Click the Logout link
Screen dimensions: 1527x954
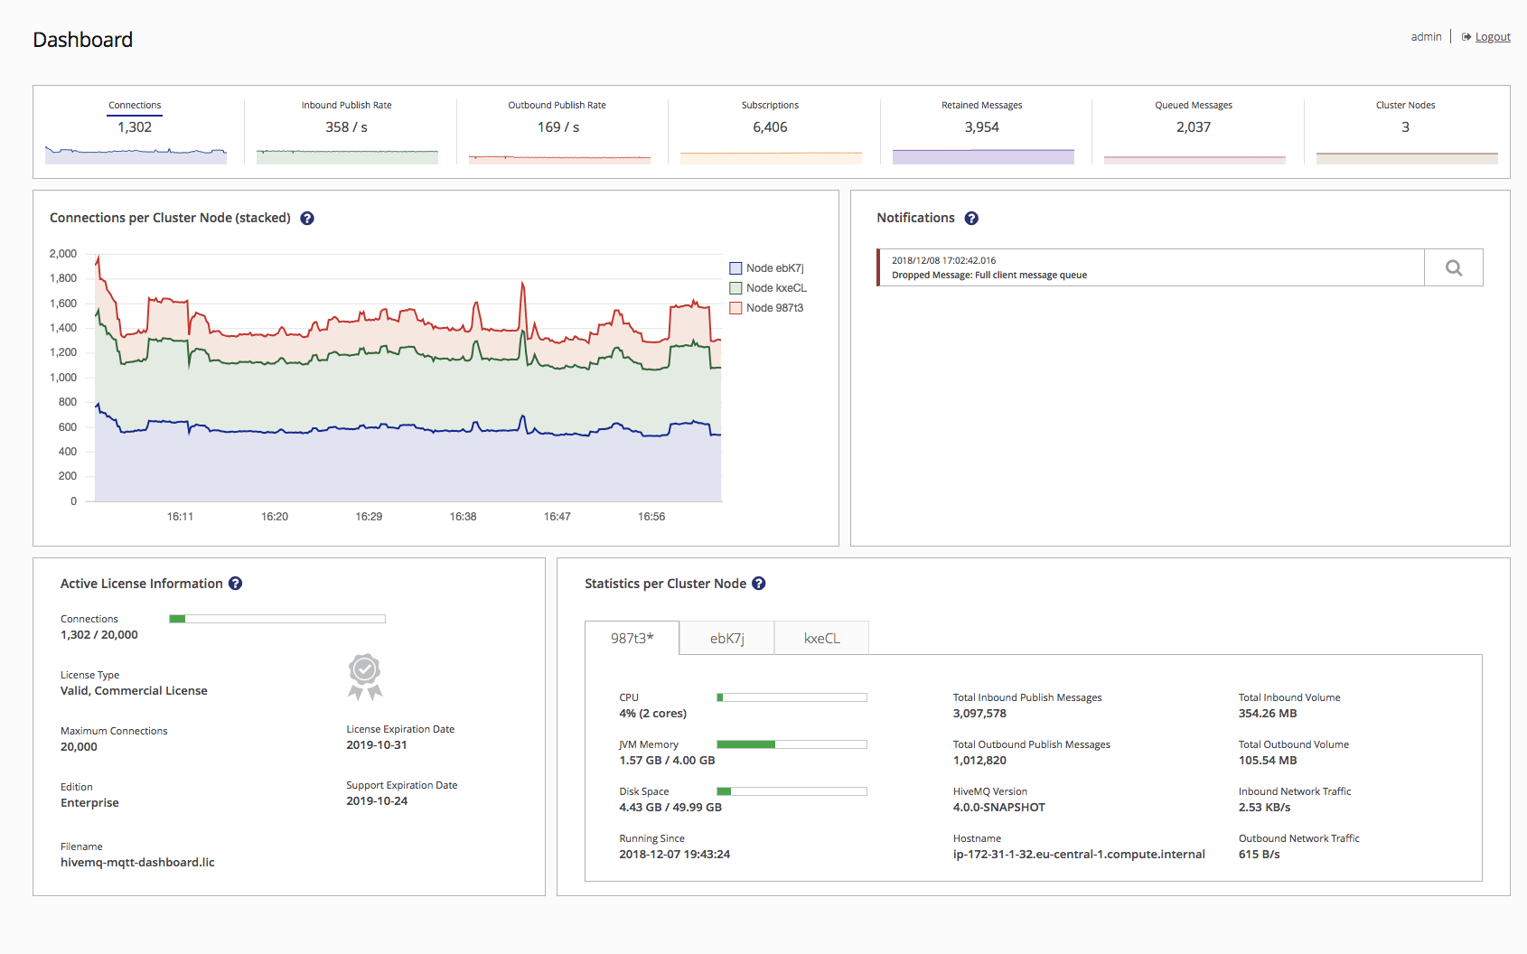(x=1493, y=37)
